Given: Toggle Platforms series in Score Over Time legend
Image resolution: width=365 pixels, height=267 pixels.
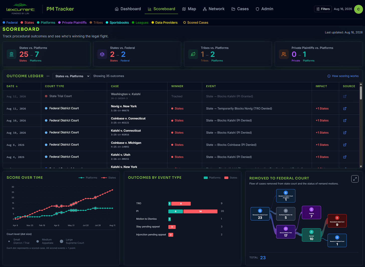Looking at the screenshot, I should point(88,178).
